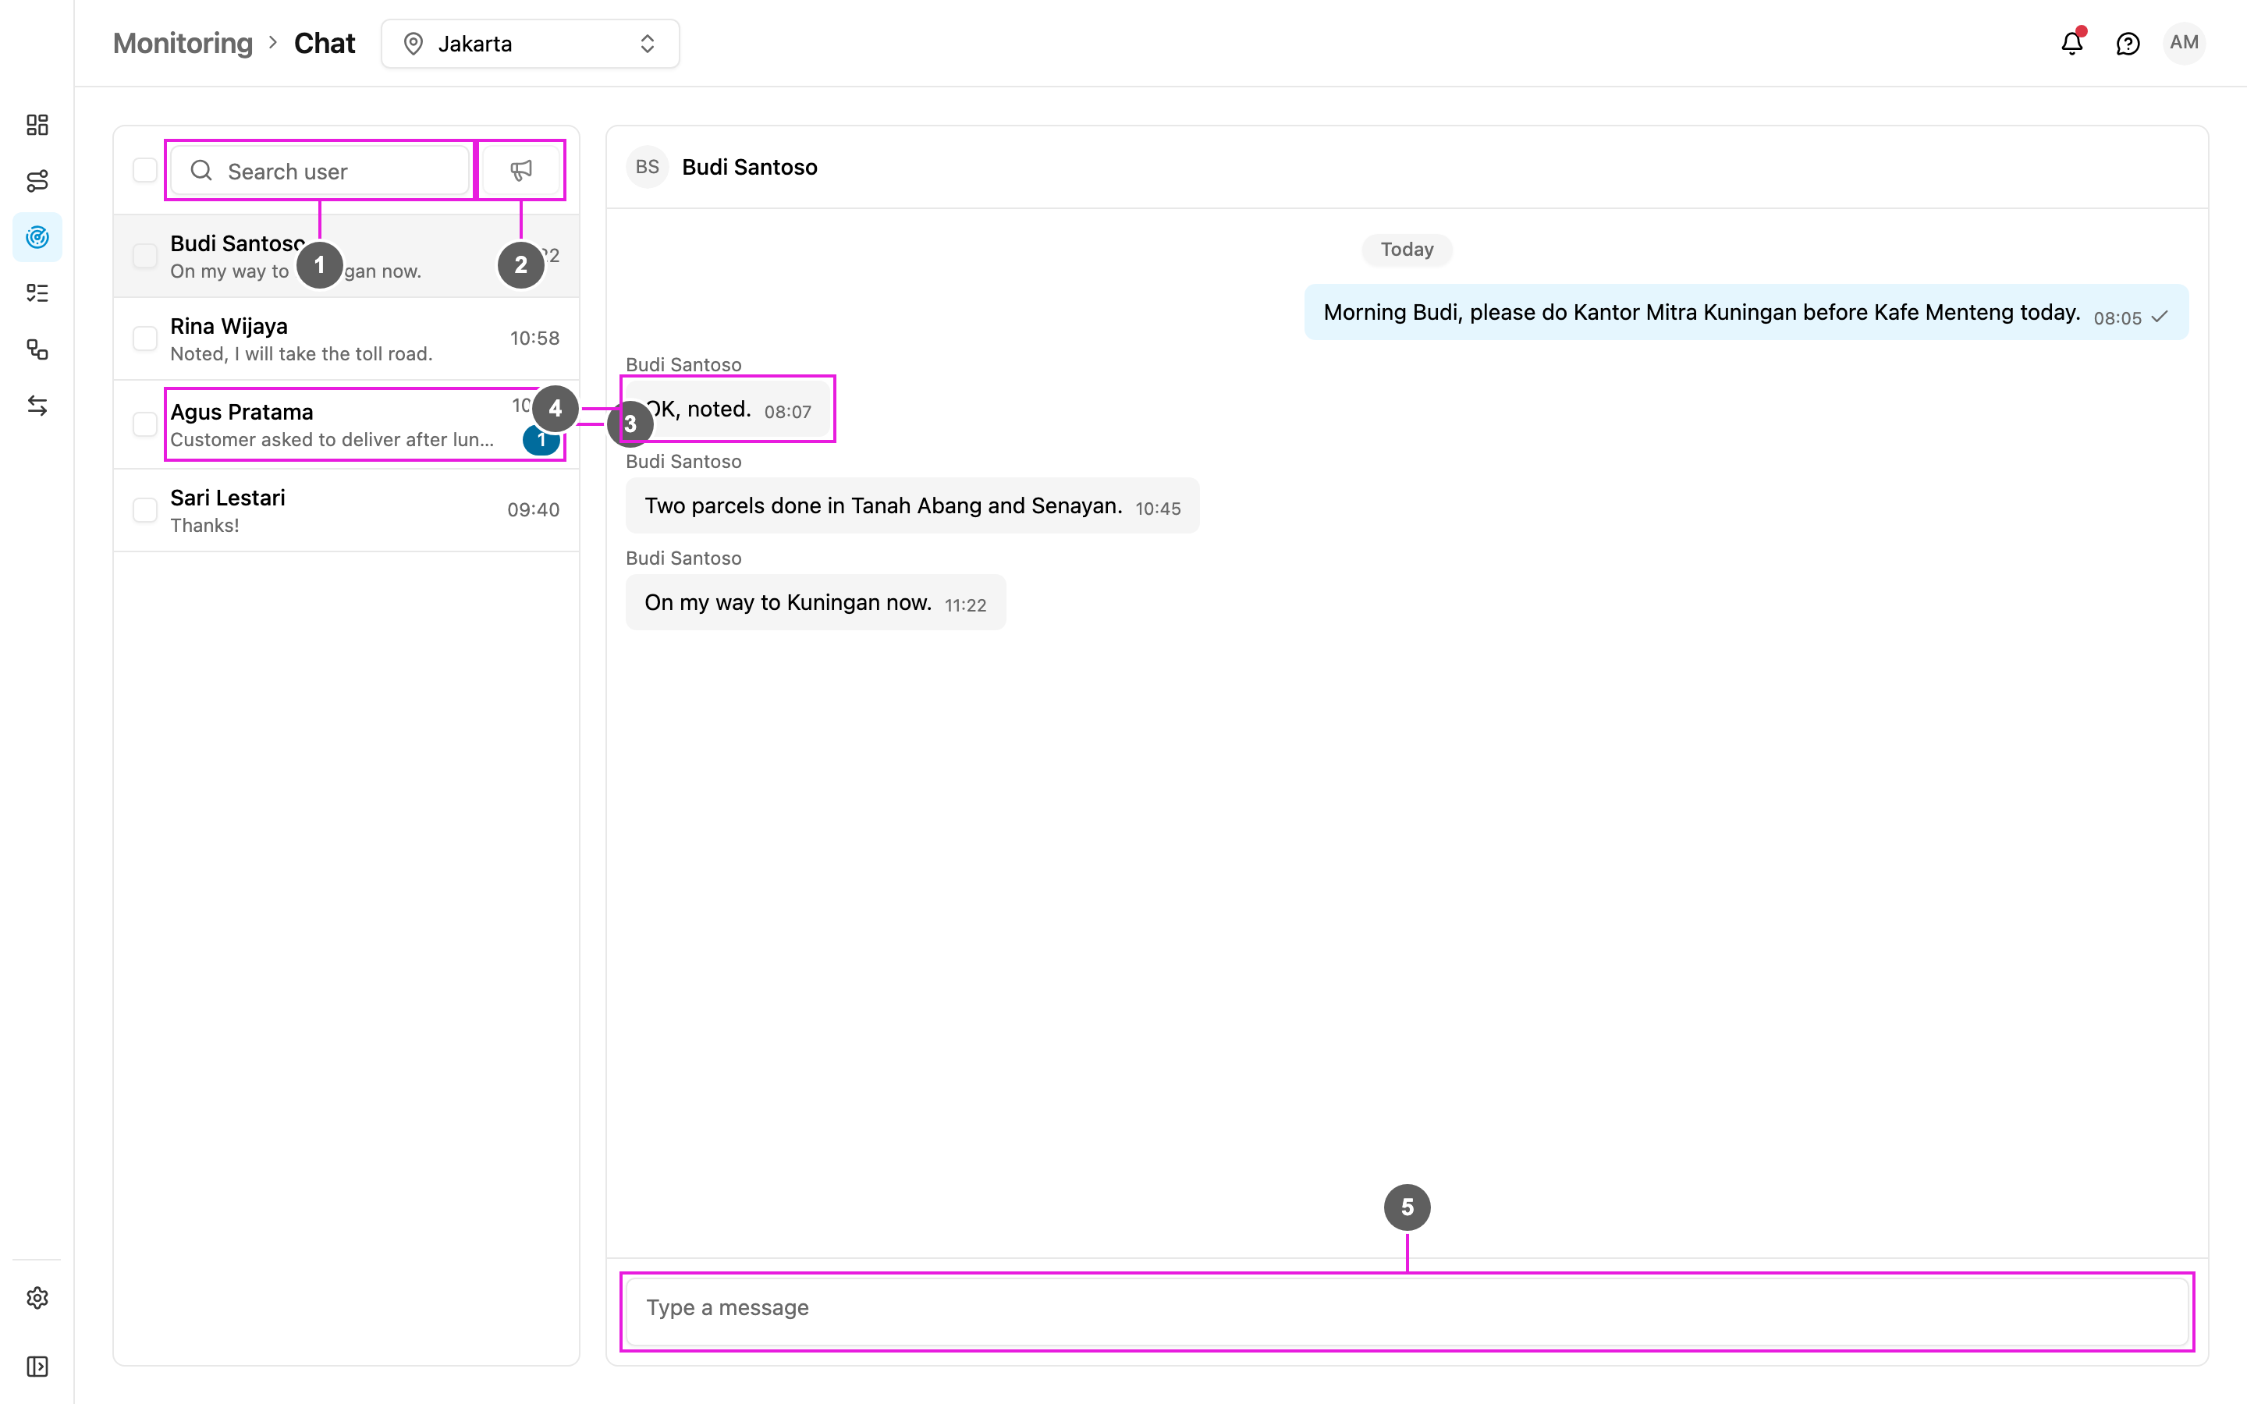The width and height of the screenshot is (2247, 1404).
Task: Click the location pin icon in Jakarta selector
Action: (414, 44)
